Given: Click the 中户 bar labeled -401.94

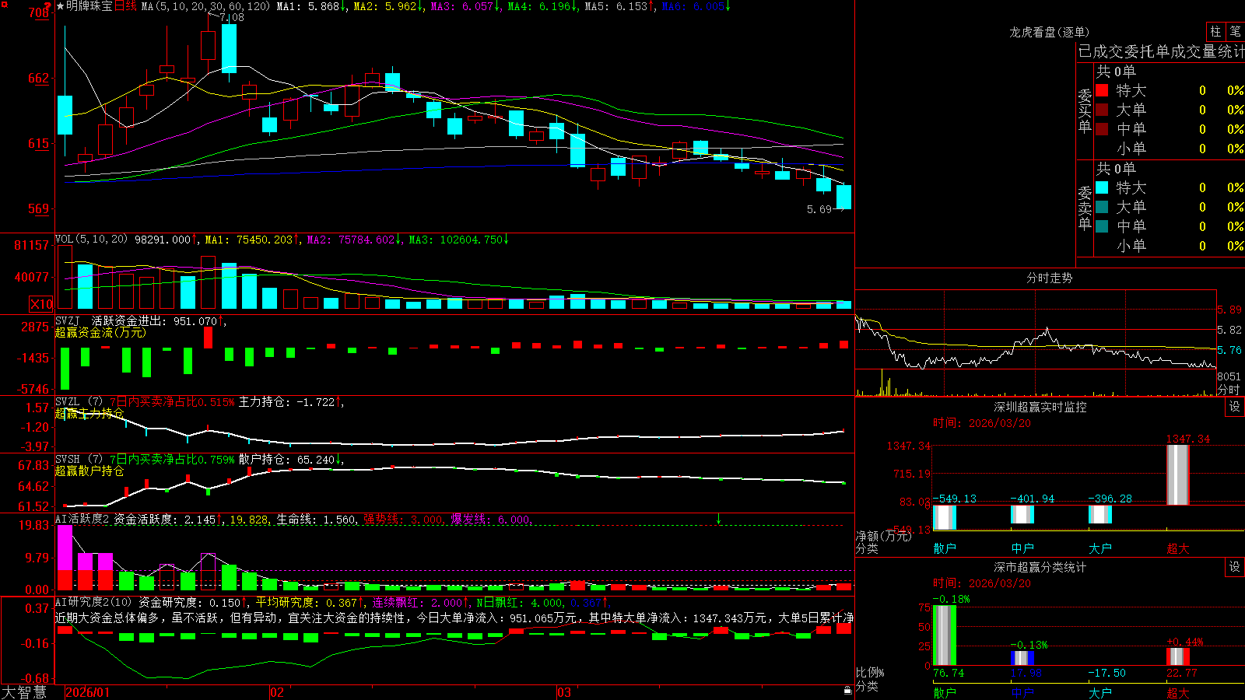Looking at the screenshot, I should (x=1022, y=514).
